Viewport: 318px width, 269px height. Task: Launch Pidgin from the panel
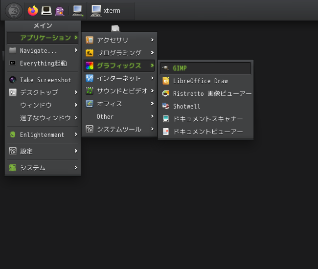(60, 11)
